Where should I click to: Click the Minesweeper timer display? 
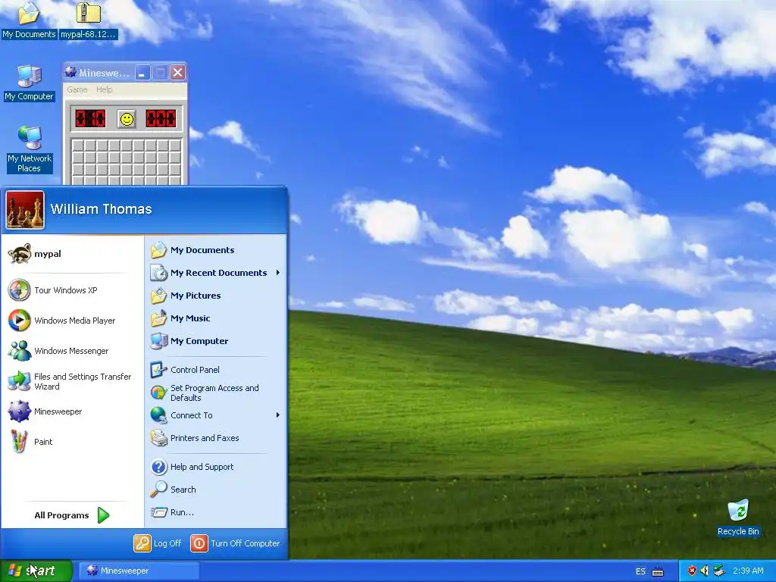[x=161, y=119]
